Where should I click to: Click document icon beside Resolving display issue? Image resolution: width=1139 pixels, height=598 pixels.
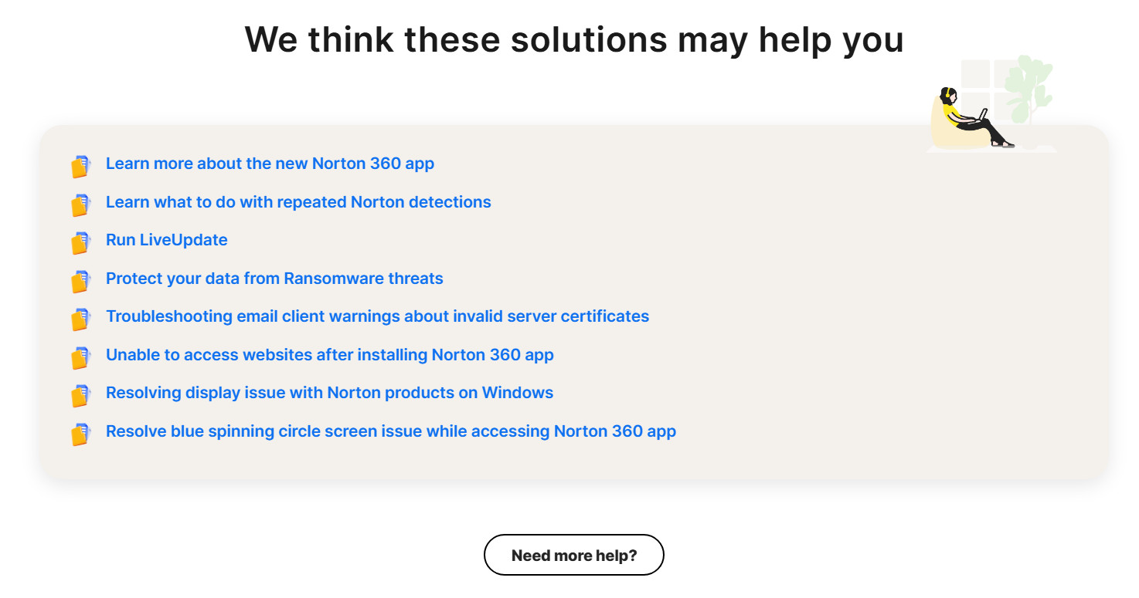click(x=80, y=395)
